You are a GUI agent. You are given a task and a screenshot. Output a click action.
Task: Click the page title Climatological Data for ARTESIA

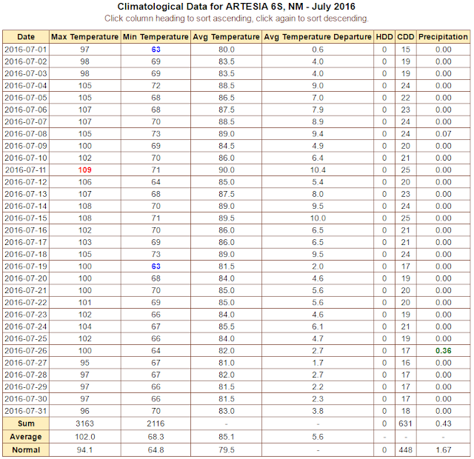click(236, 7)
